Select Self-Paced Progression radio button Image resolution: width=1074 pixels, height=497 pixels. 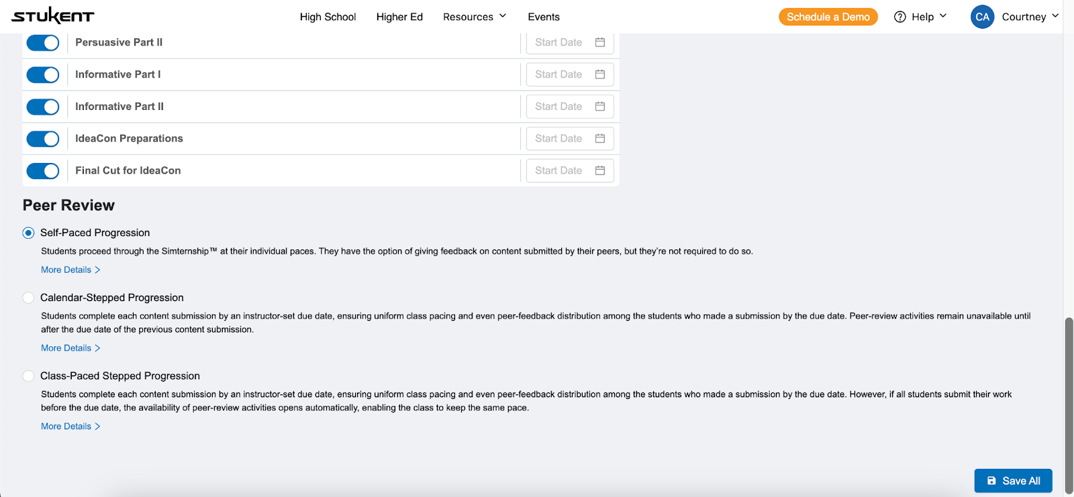pos(28,233)
